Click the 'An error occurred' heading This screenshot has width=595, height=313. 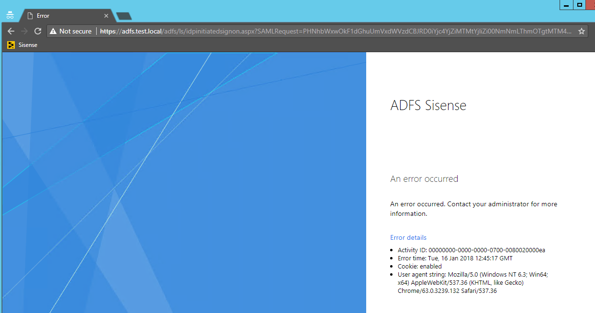coord(424,179)
